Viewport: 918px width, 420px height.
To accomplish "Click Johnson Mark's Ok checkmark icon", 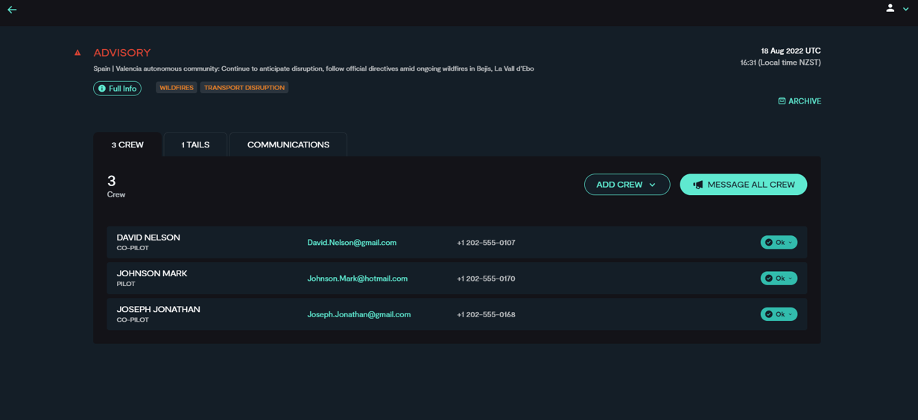I will click(x=769, y=279).
